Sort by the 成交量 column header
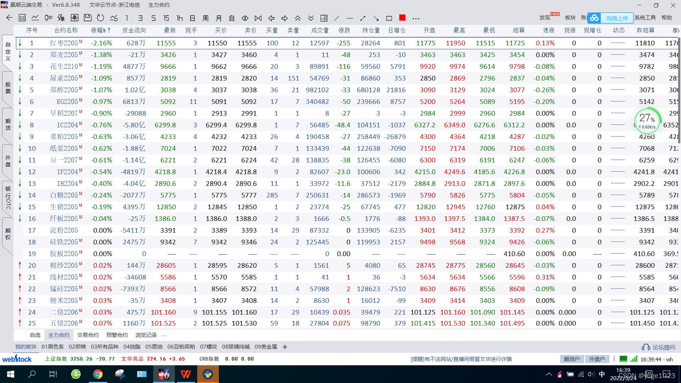The width and height of the screenshot is (681, 383). (x=320, y=30)
